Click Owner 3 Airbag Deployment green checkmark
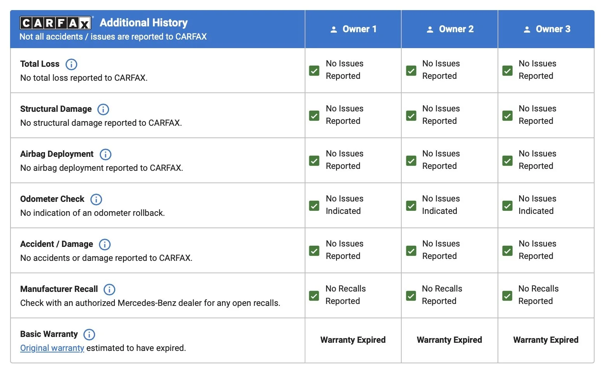 [507, 161]
